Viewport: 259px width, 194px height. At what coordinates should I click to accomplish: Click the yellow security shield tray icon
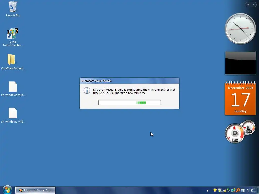pyautogui.click(x=215, y=190)
